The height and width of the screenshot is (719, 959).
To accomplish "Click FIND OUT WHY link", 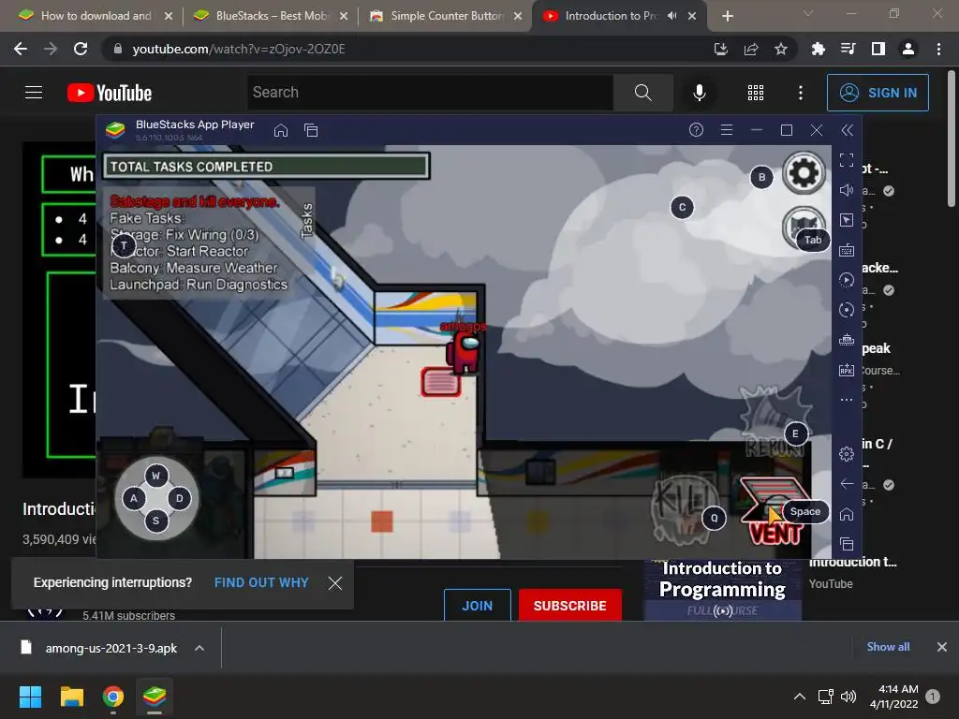I will [261, 582].
